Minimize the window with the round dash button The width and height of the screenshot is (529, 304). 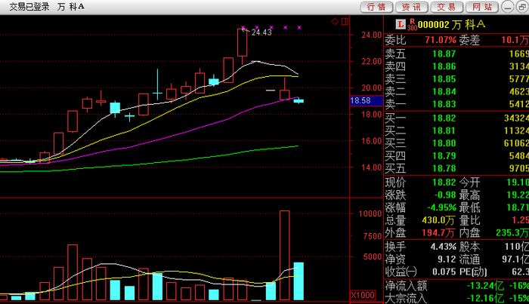(x=507, y=7)
